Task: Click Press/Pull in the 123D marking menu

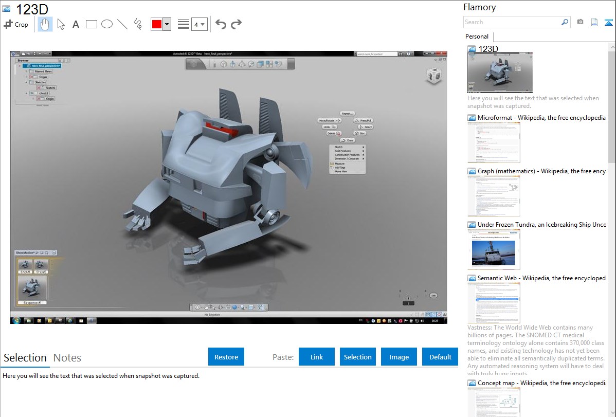Action: (364, 121)
